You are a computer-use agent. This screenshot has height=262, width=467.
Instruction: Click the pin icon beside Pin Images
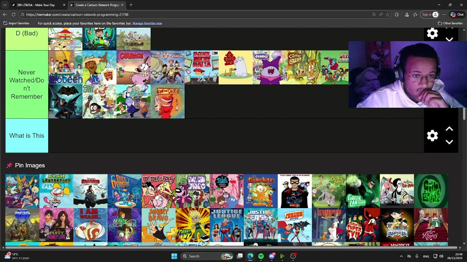coord(9,165)
